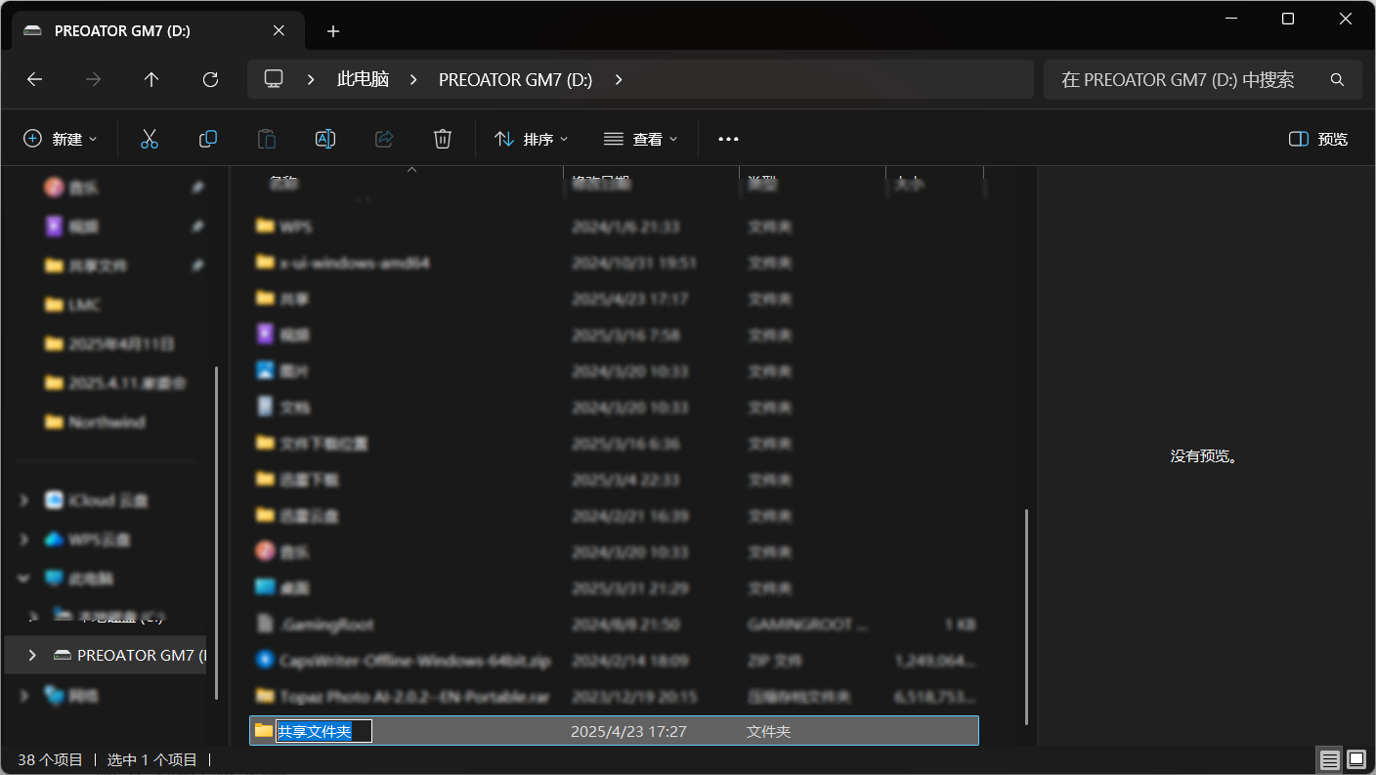The width and height of the screenshot is (1376, 775).
Task: Click the 共享文件夹 rename text field
Action: [323, 731]
